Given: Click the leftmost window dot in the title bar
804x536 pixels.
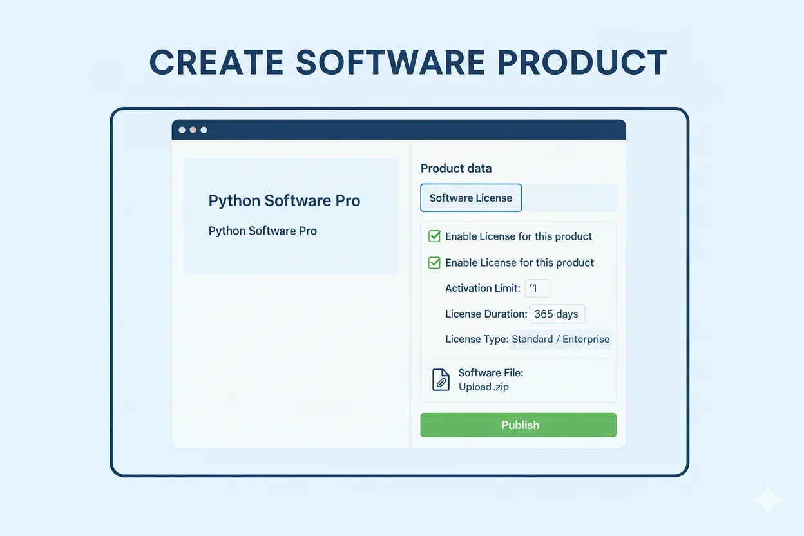Looking at the screenshot, I should (x=182, y=129).
